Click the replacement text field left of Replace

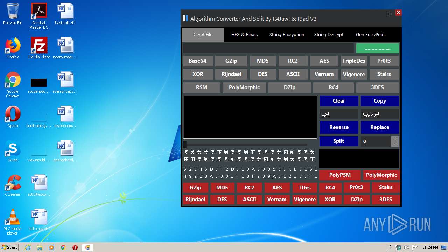coord(339,114)
